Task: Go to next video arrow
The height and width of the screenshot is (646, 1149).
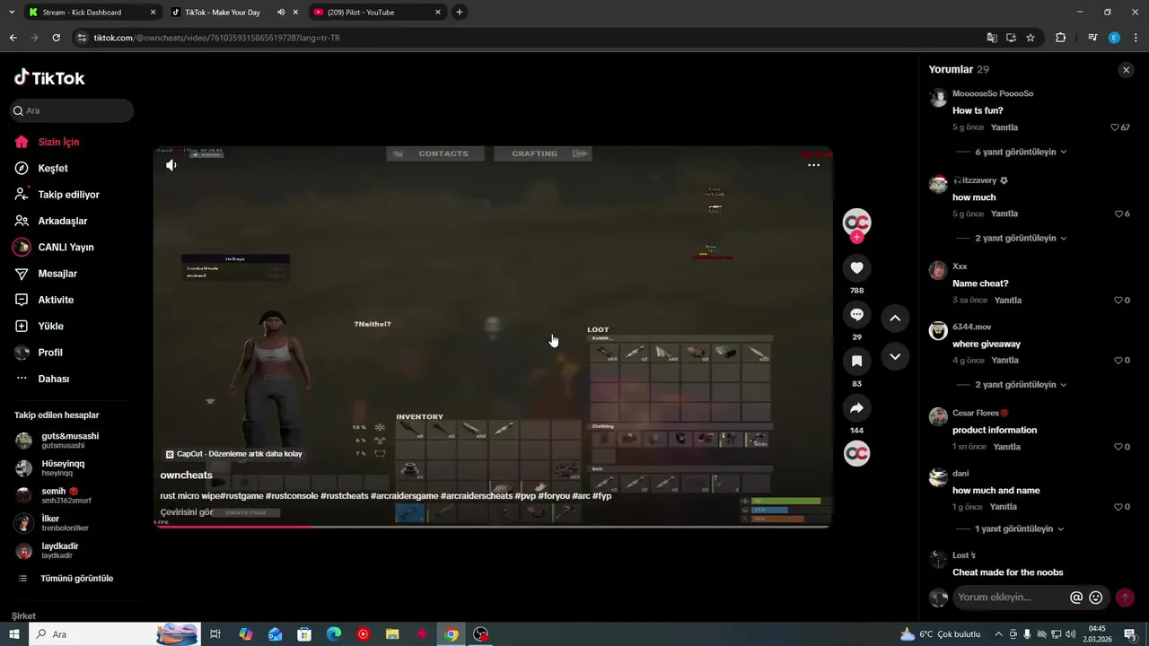Action: click(x=895, y=356)
